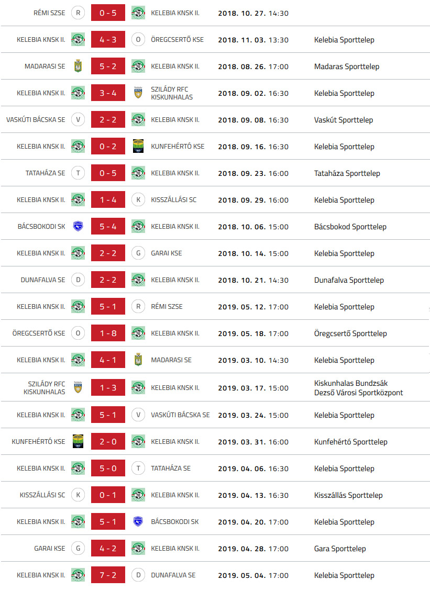Click the Kiskunhalas Bundzsák Dezső Városi Sportközpont venue
This screenshot has width=430, height=591.
pos(358,388)
